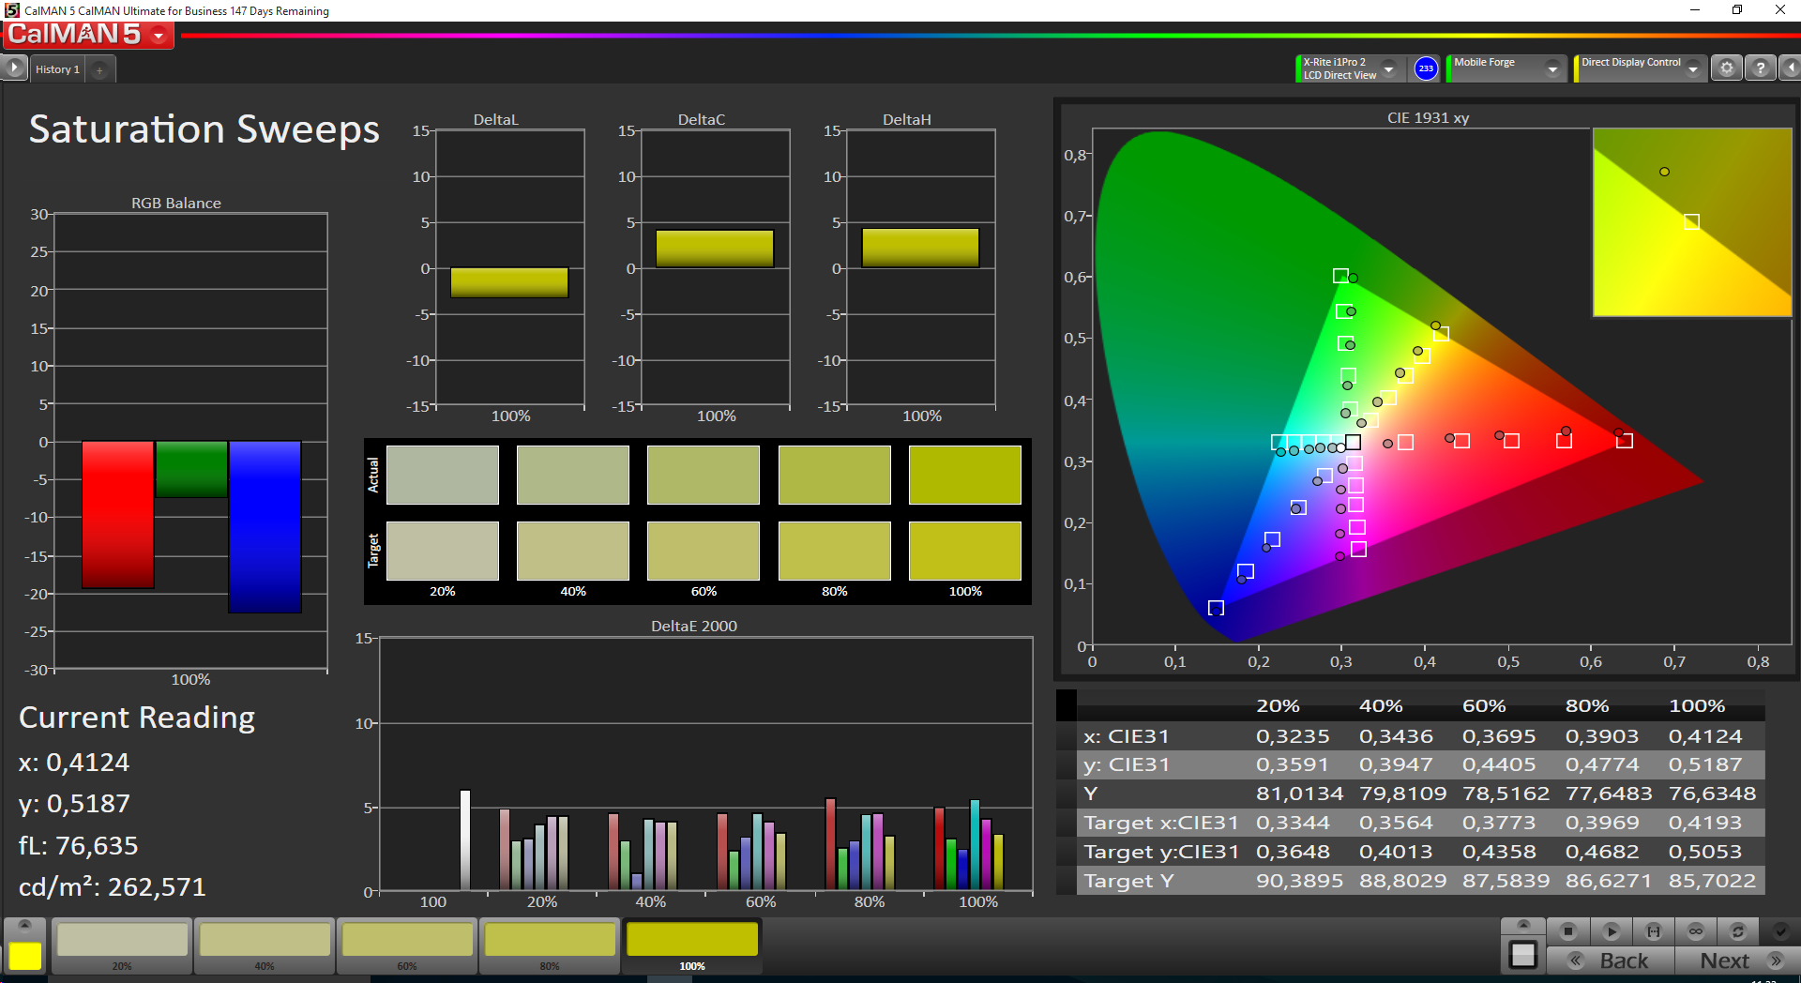Click y: CIE31 20% value 0,3591
Viewport: 1801px width, 983px height.
(x=1292, y=764)
